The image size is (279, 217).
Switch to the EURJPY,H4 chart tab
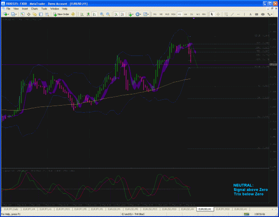pyautogui.click(x=29, y=209)
